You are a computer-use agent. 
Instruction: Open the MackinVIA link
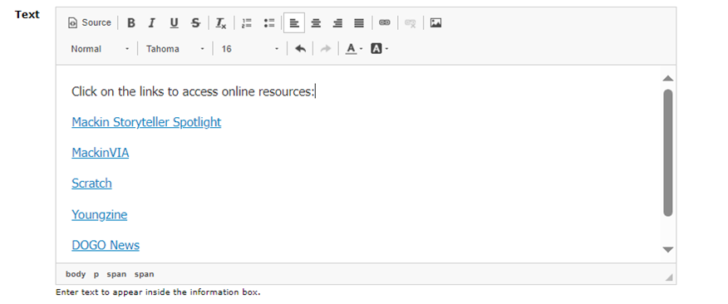[x=101, y=153]
